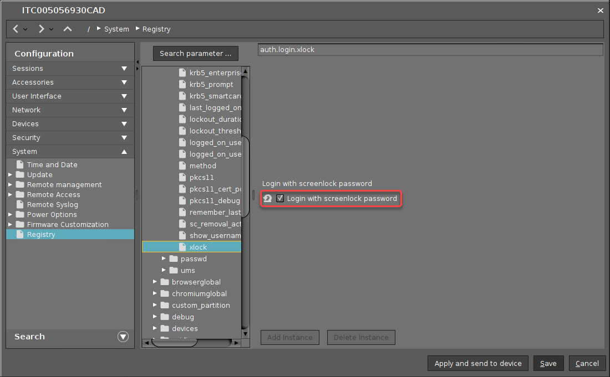
Task: Click Apply and send to device
Action: (477, 364)
